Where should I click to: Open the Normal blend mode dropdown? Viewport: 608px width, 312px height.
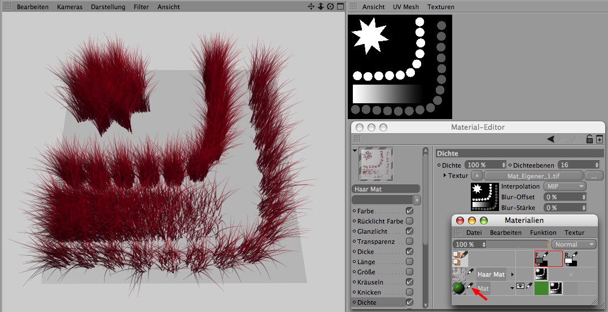(x=574, y=244)
